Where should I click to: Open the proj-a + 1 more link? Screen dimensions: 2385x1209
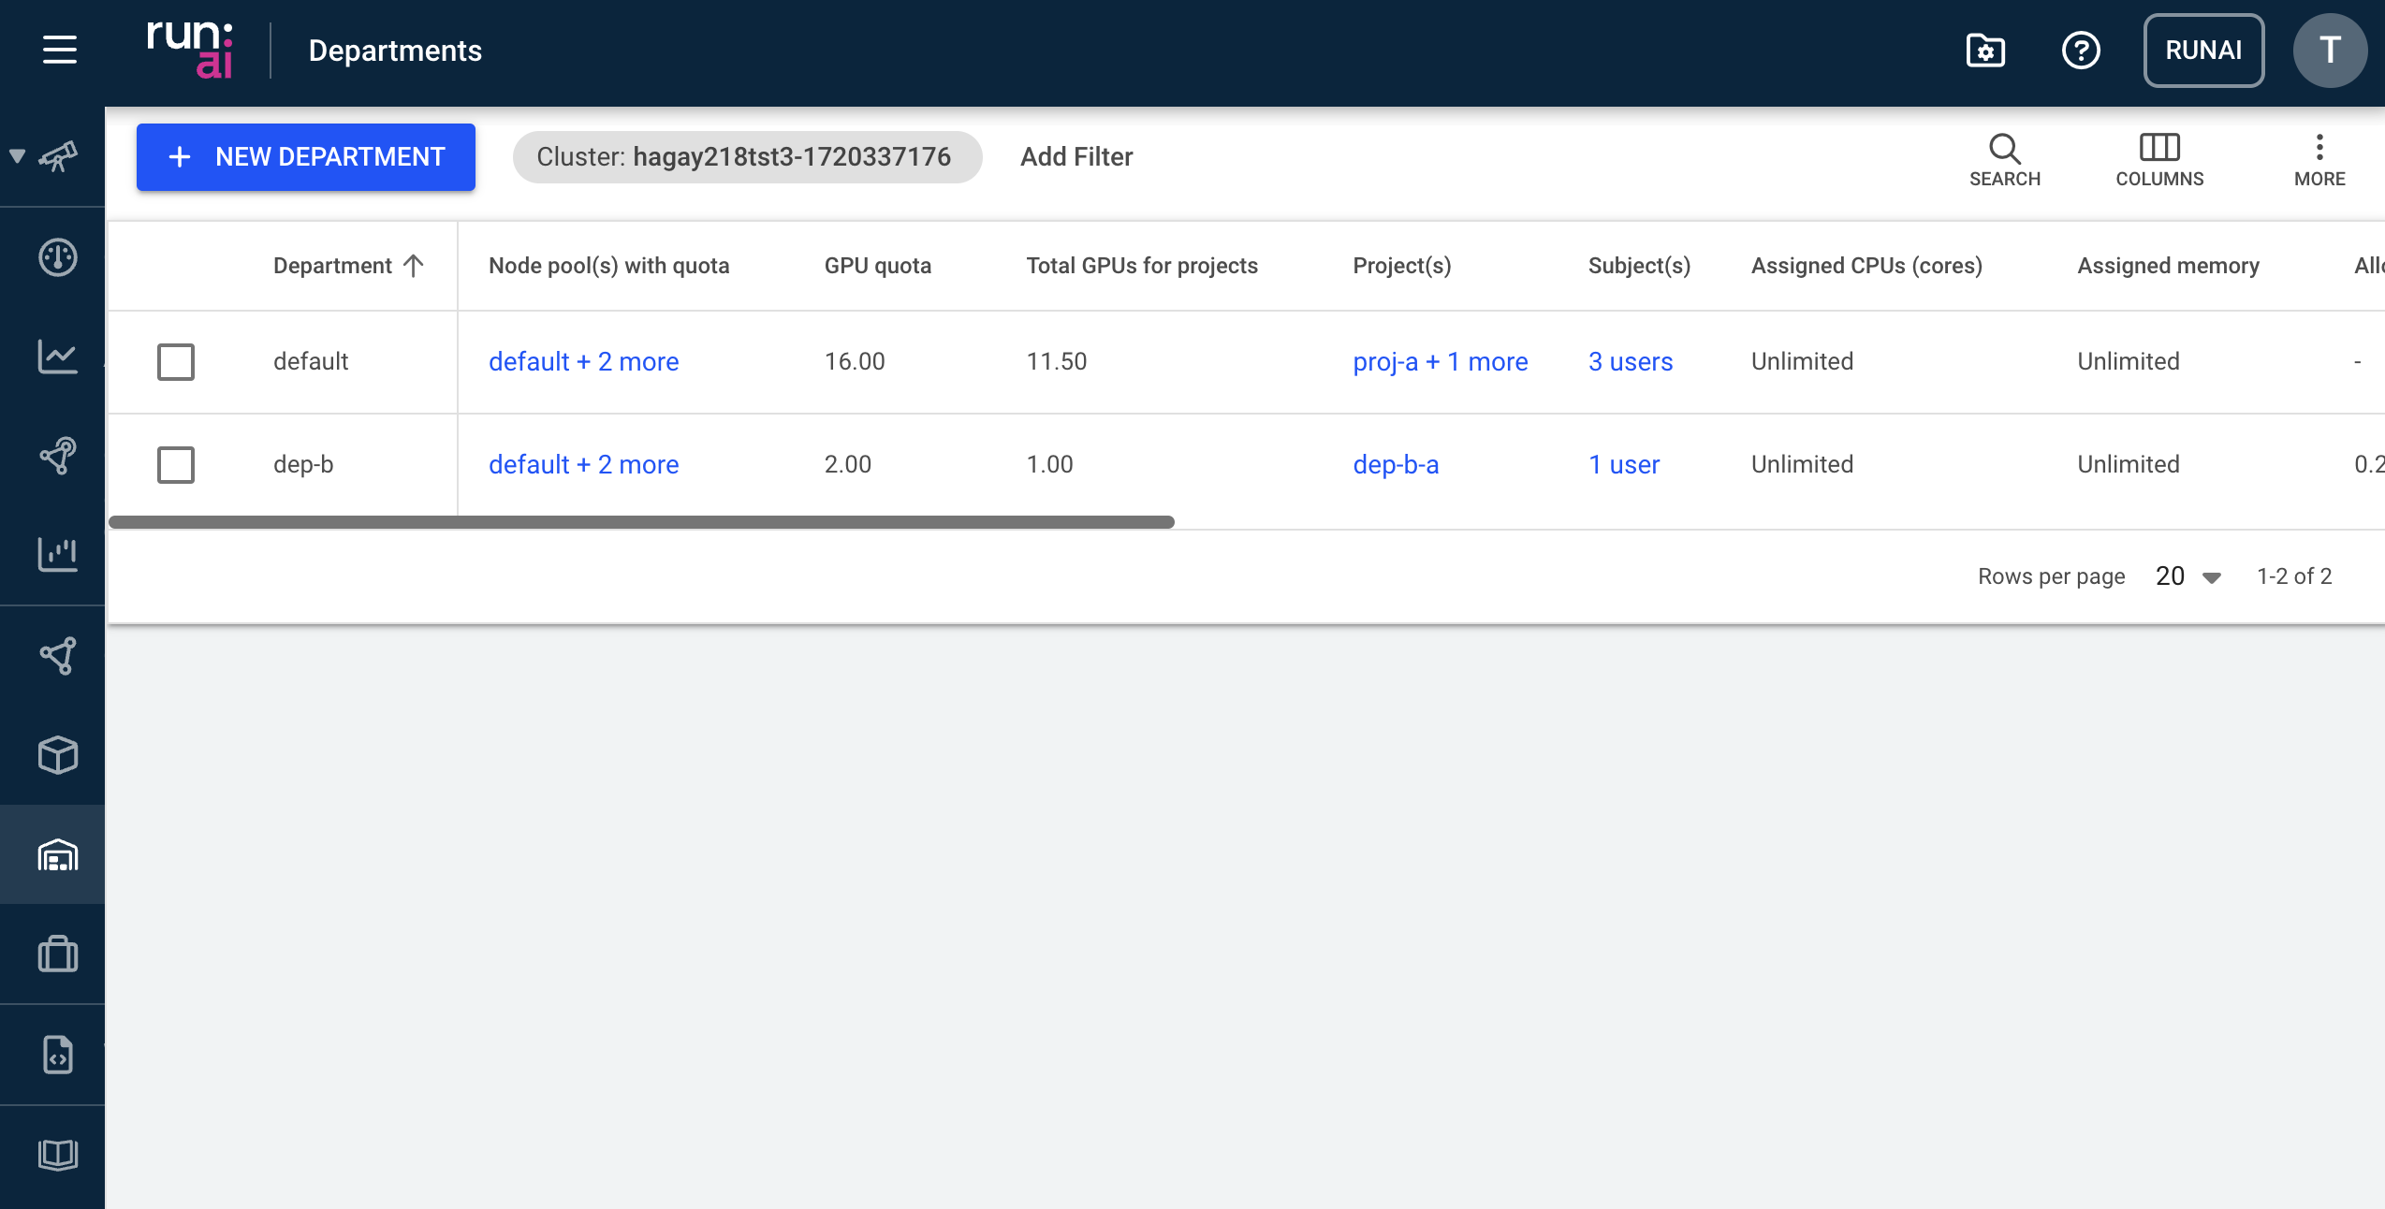click(1441, 362)
